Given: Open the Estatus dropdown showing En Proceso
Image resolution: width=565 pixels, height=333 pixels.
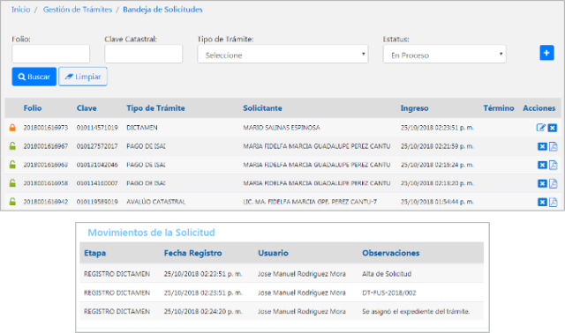Looking at the screenshot, I should click(445, 55).
